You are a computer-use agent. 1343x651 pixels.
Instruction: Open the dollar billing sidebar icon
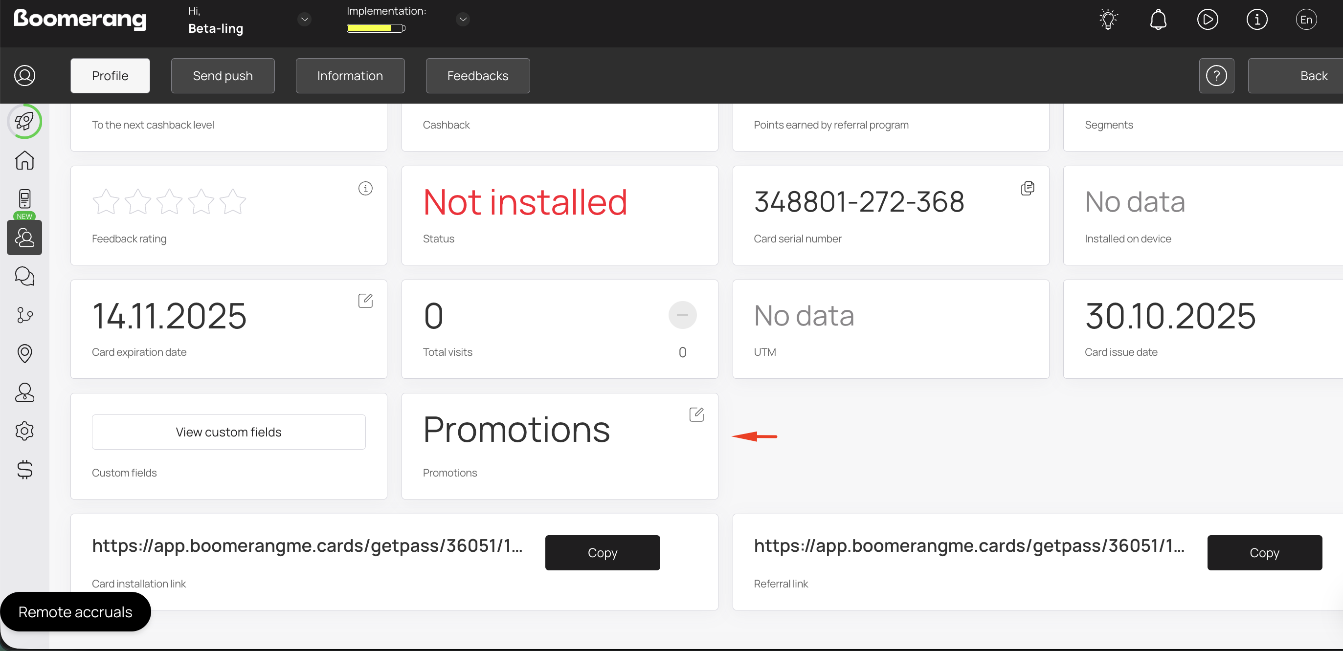tap(24, 469)
